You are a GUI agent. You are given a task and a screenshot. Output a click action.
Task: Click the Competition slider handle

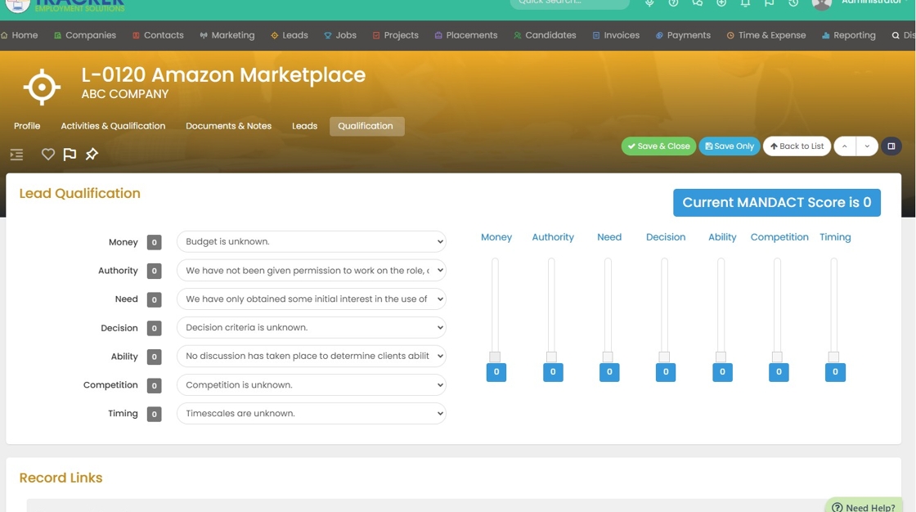pos(777,357)
